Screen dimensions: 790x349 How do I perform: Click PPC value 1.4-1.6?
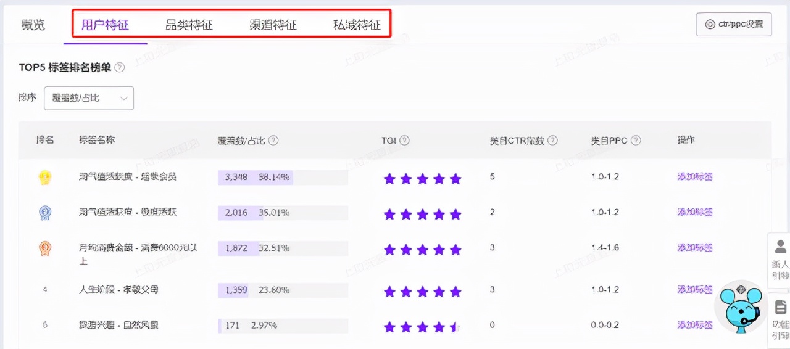(605, 247)
